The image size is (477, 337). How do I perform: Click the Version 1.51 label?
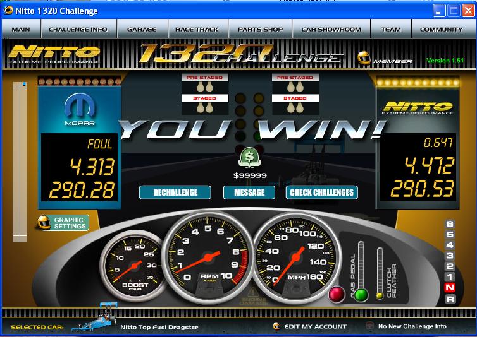click(445, 61)
